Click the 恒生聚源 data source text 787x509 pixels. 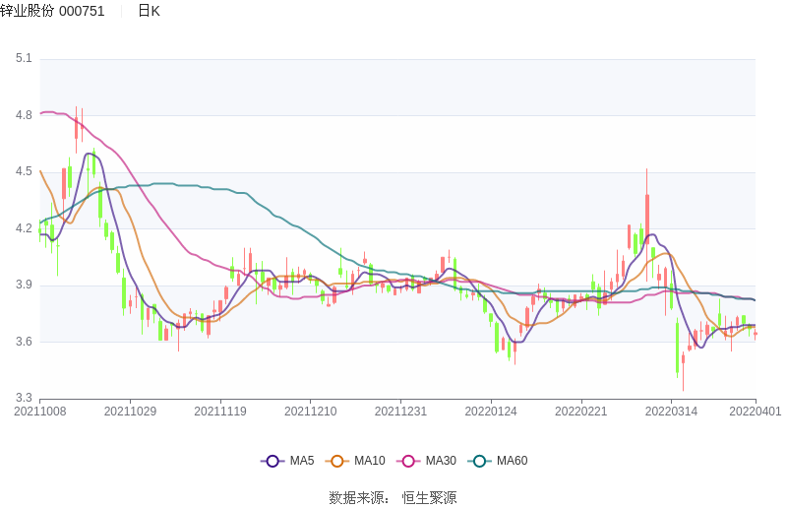pyautogui.click(x=429, y=498)
